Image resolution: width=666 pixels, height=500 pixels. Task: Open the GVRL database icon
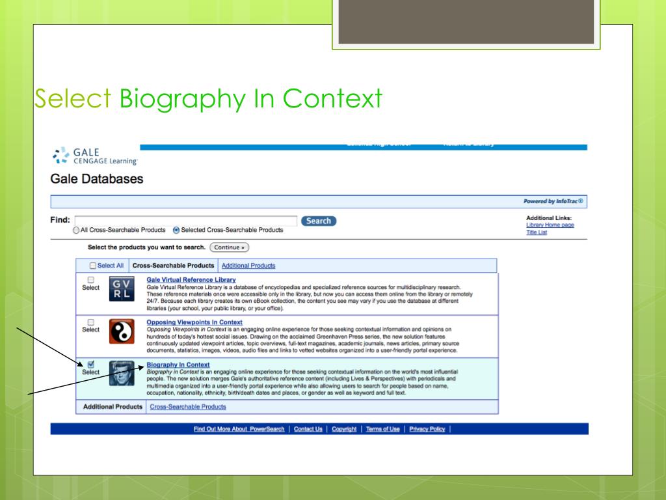(122, 288)
